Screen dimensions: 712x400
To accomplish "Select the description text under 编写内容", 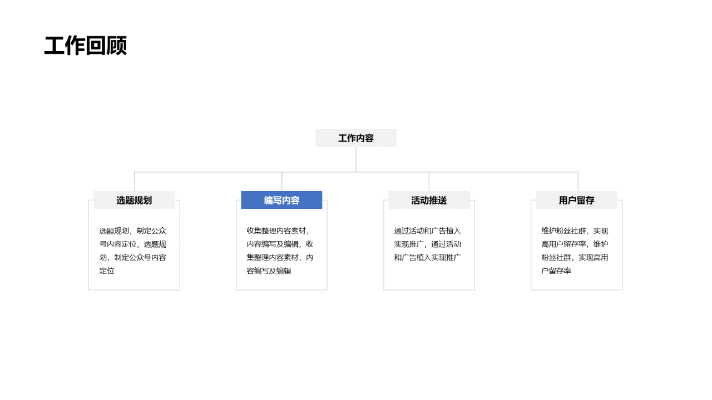I will click(x=281, y=250).
